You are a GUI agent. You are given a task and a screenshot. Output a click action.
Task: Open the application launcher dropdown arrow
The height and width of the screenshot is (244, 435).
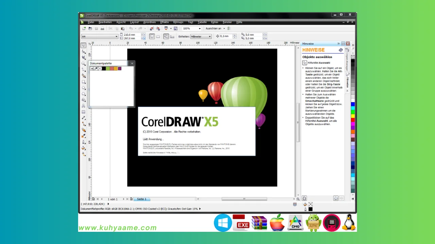pyautogui.click(x=171, y=28)
